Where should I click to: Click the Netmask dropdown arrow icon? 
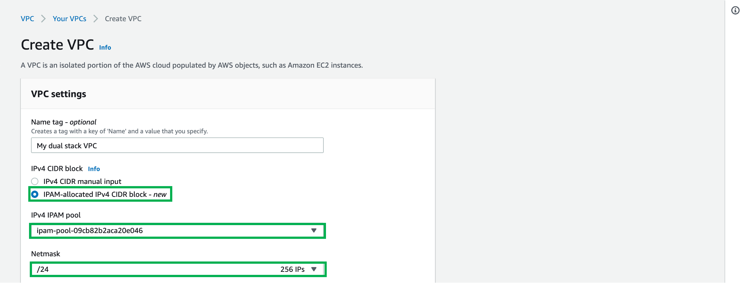pyautogui.click(x=314, y=269)
